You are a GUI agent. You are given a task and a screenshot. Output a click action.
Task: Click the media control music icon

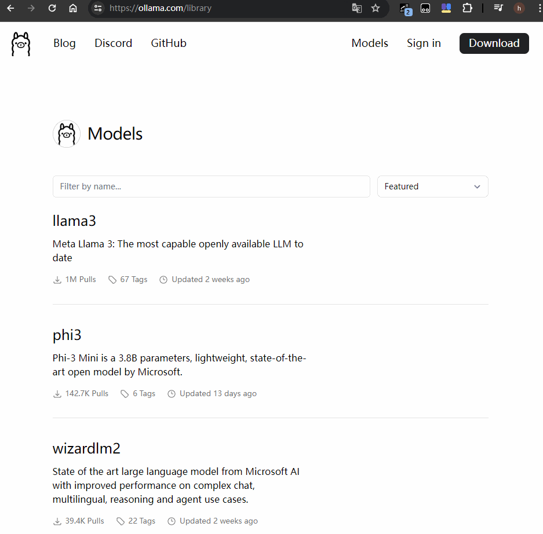[x=498, y=8]
